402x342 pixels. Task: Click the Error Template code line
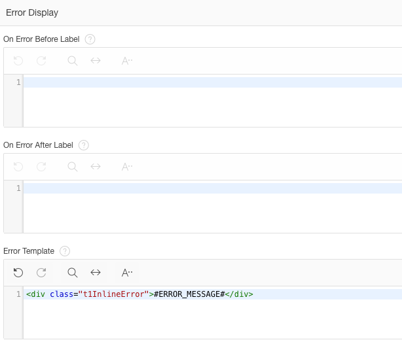pos(213,294)
